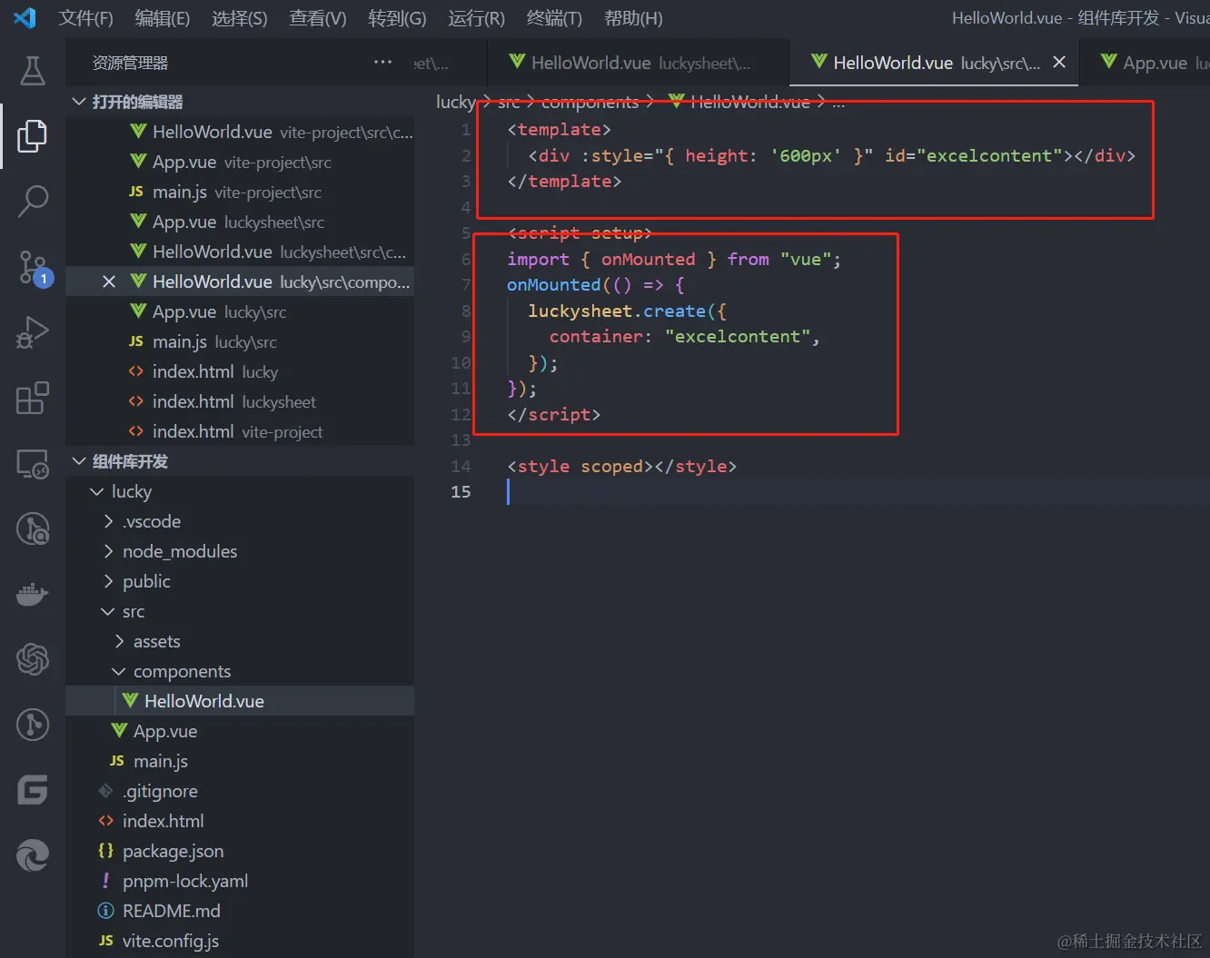The height and width of the screenshot is (958, 1210).
Task: Open main.js in the src folder tree
Action: (x=241, y=761)
